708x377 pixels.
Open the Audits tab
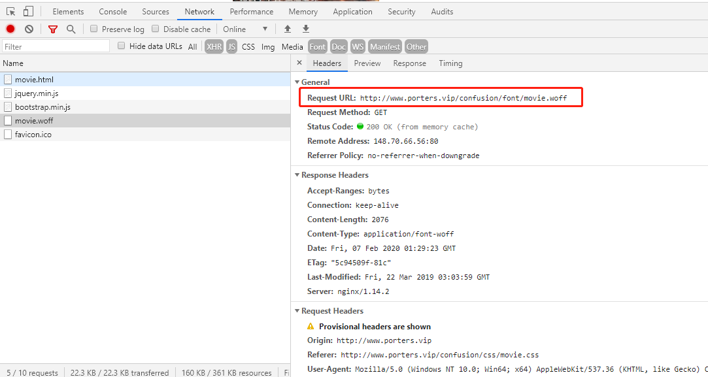click(x=442, y=12)
